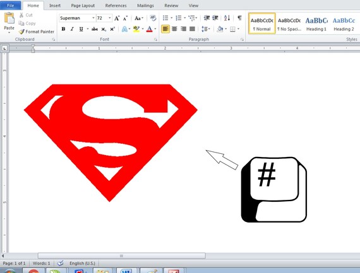Click the Page: 1 of 1 indicator
The height and width of the screenshot is (273, 360).
click(x=14, y=263)
